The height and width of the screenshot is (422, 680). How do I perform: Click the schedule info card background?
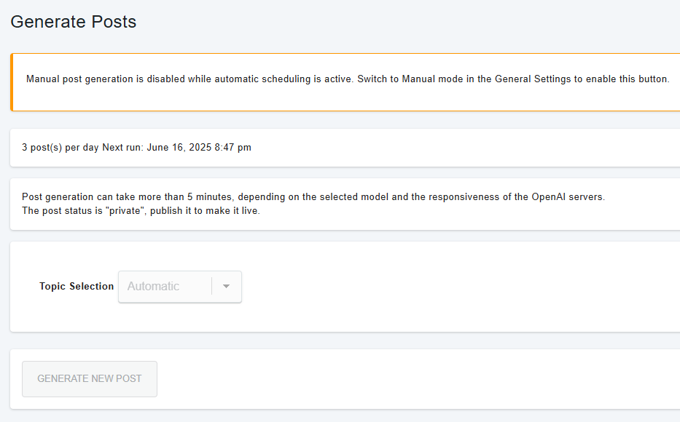(x=434, y=148)
